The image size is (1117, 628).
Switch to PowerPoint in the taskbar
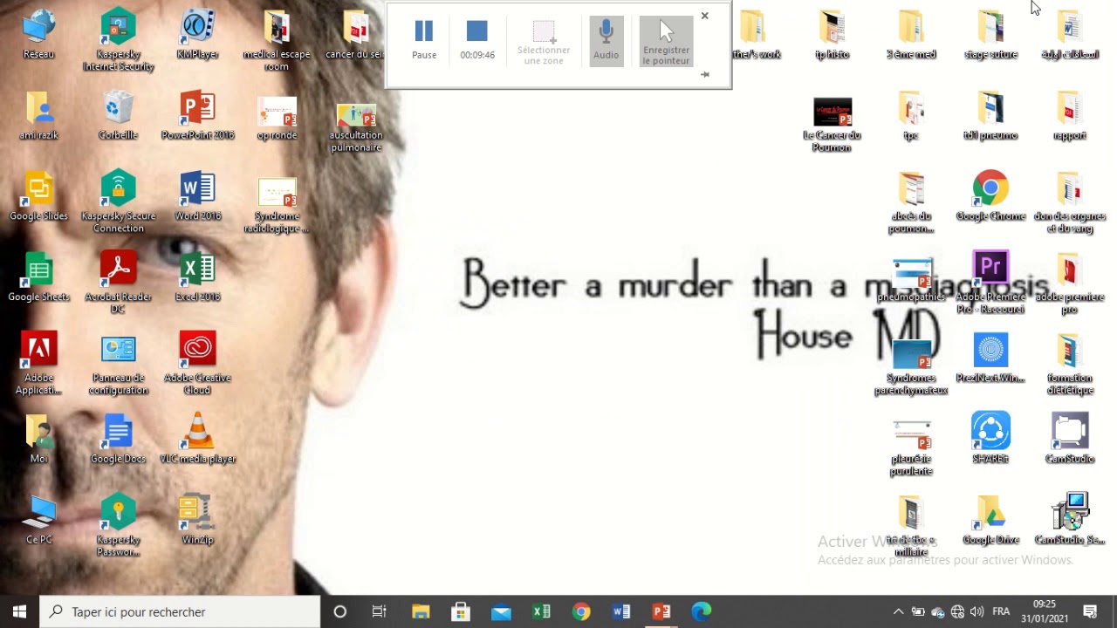(x=661, y=611)
